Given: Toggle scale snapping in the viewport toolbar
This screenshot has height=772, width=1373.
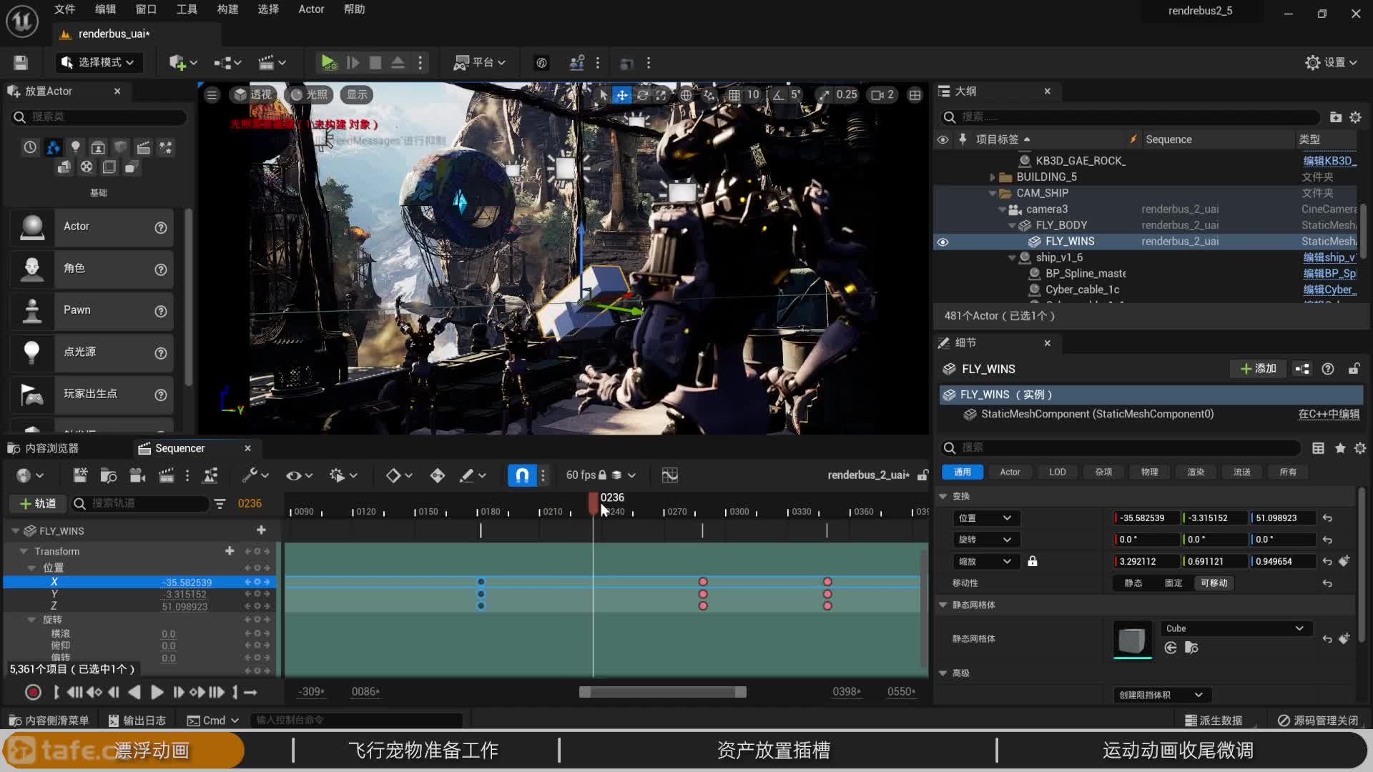Looking at the screenshot, I should 825,94.
